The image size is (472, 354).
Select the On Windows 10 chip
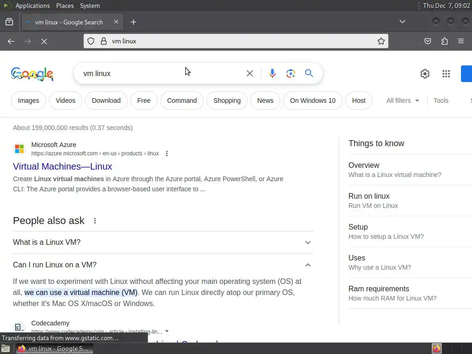313,100
